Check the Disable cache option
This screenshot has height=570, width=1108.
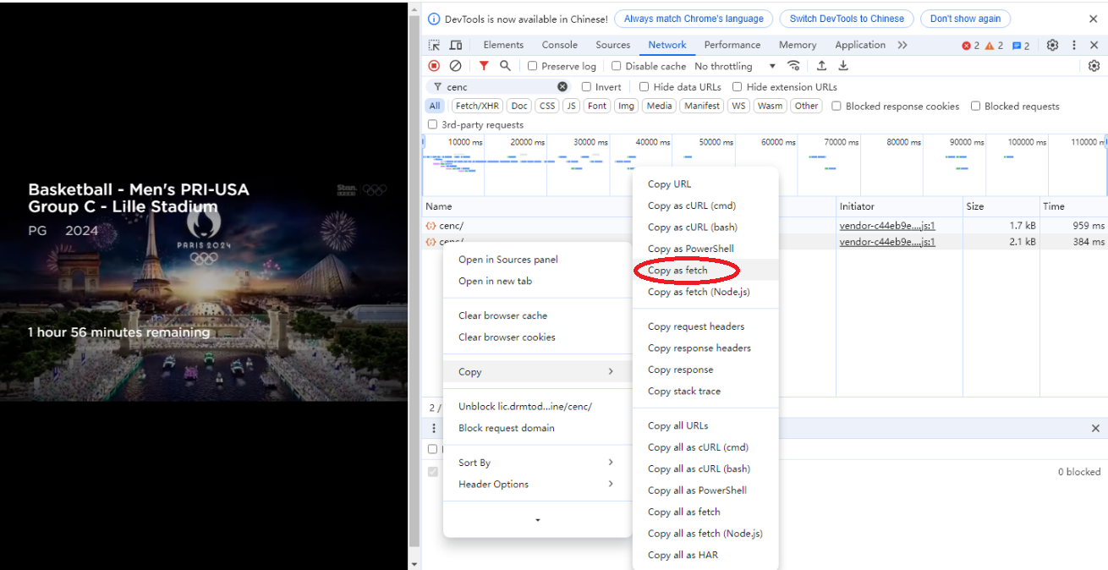click(617, 66)
